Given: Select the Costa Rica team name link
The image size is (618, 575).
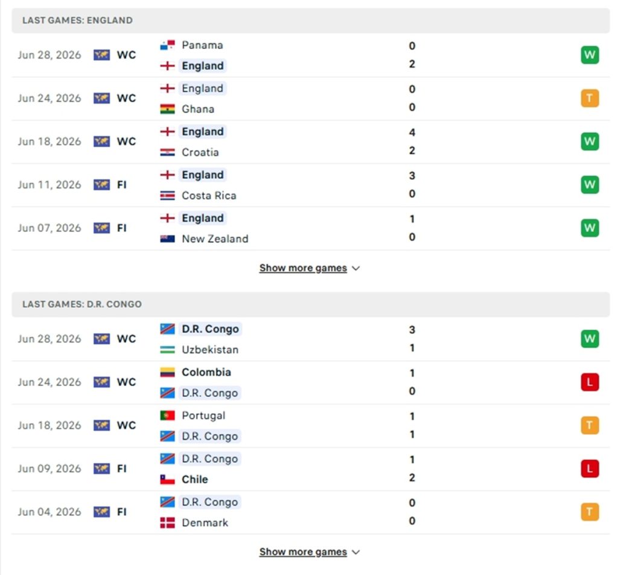Looking at the screenshot, I should point(209,196).
